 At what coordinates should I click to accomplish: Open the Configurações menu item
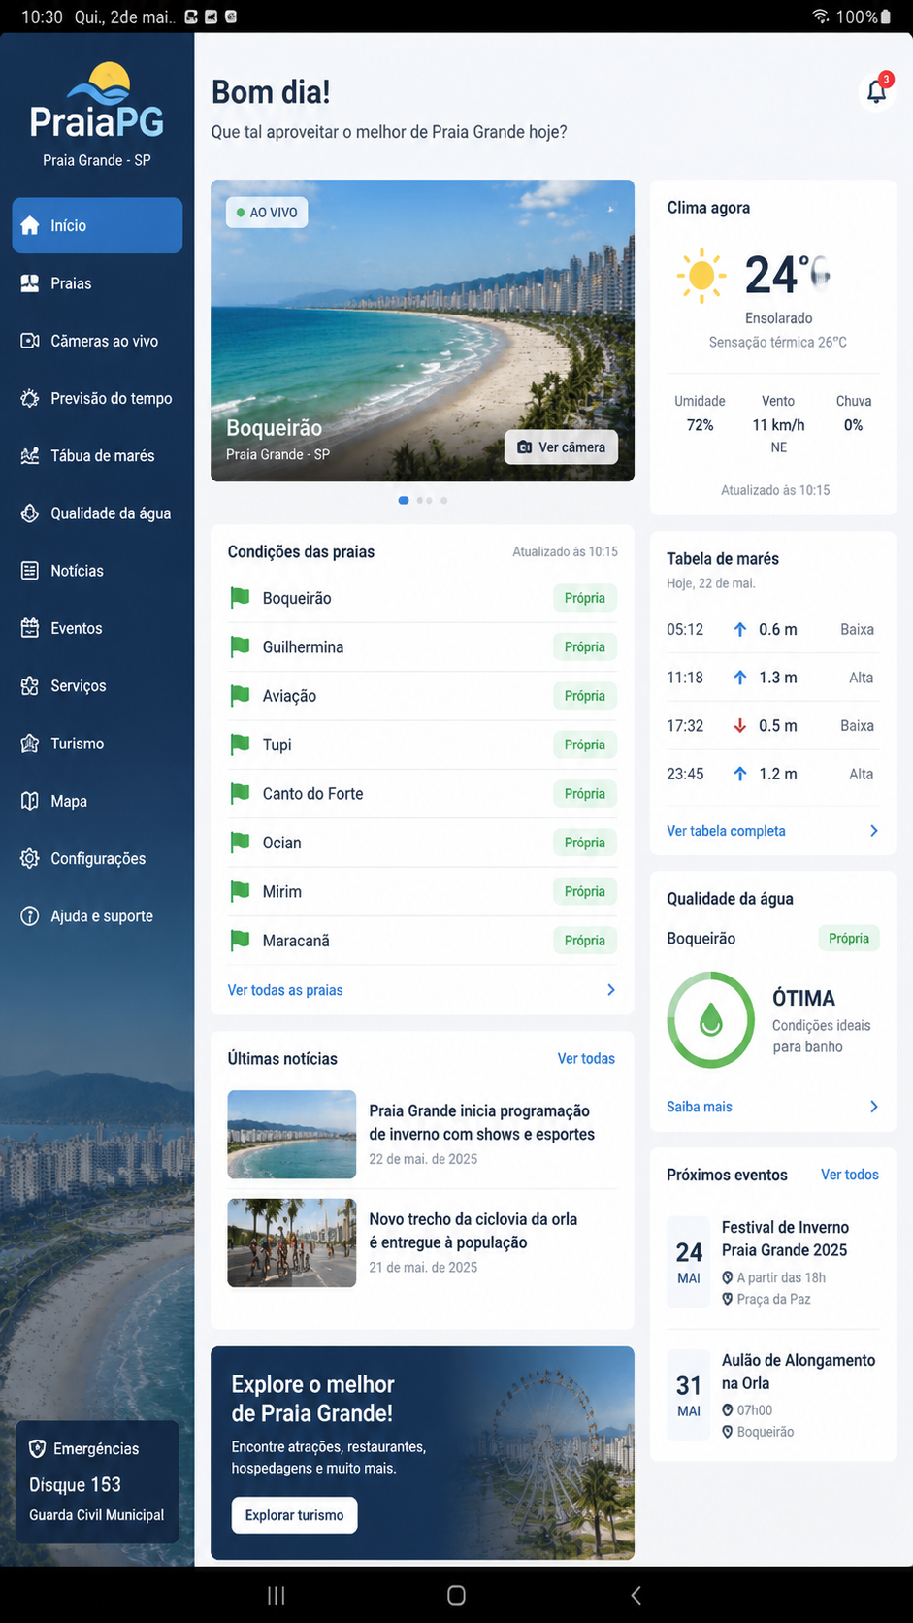(97, 858)
